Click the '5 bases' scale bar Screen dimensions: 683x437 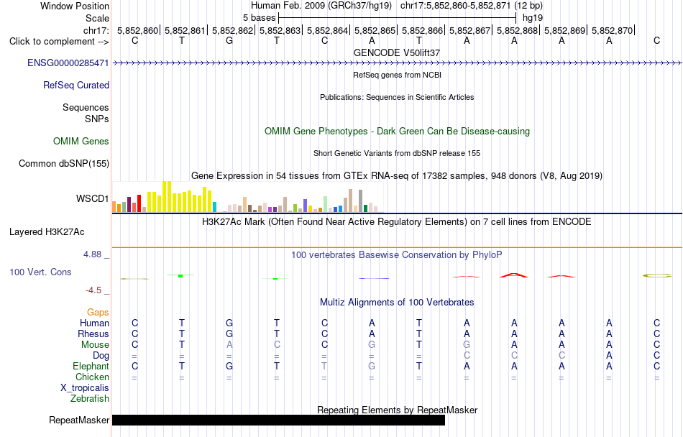click(x=398, y=18)
